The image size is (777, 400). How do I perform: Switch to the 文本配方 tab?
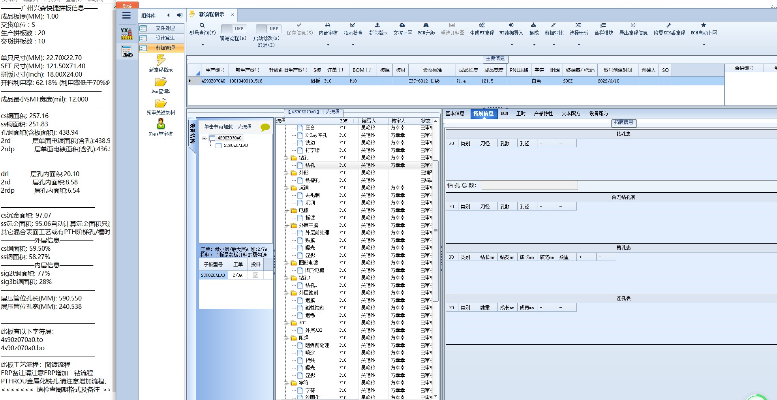571,114
